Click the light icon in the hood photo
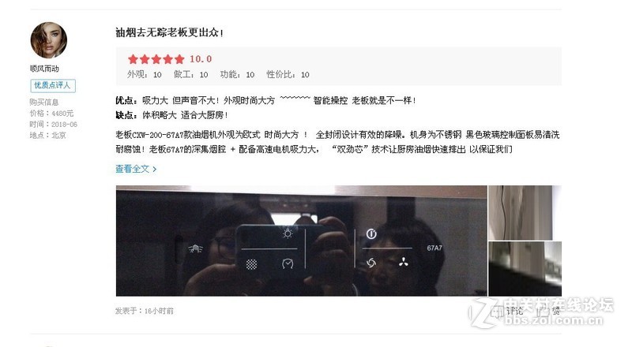Viewport: 632px width, 347px height. [x=288, y=233]
